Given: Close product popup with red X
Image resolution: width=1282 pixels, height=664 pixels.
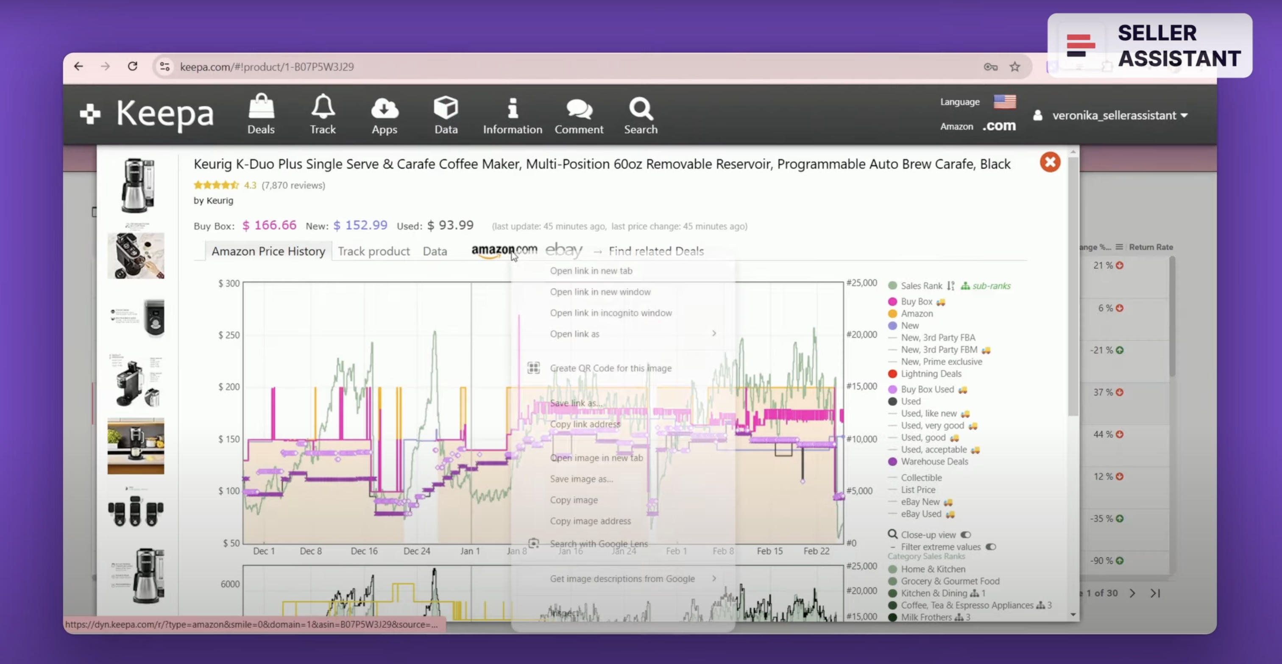Looking at the screenshot, I should pyautogui.click(x=1050, y=162).
